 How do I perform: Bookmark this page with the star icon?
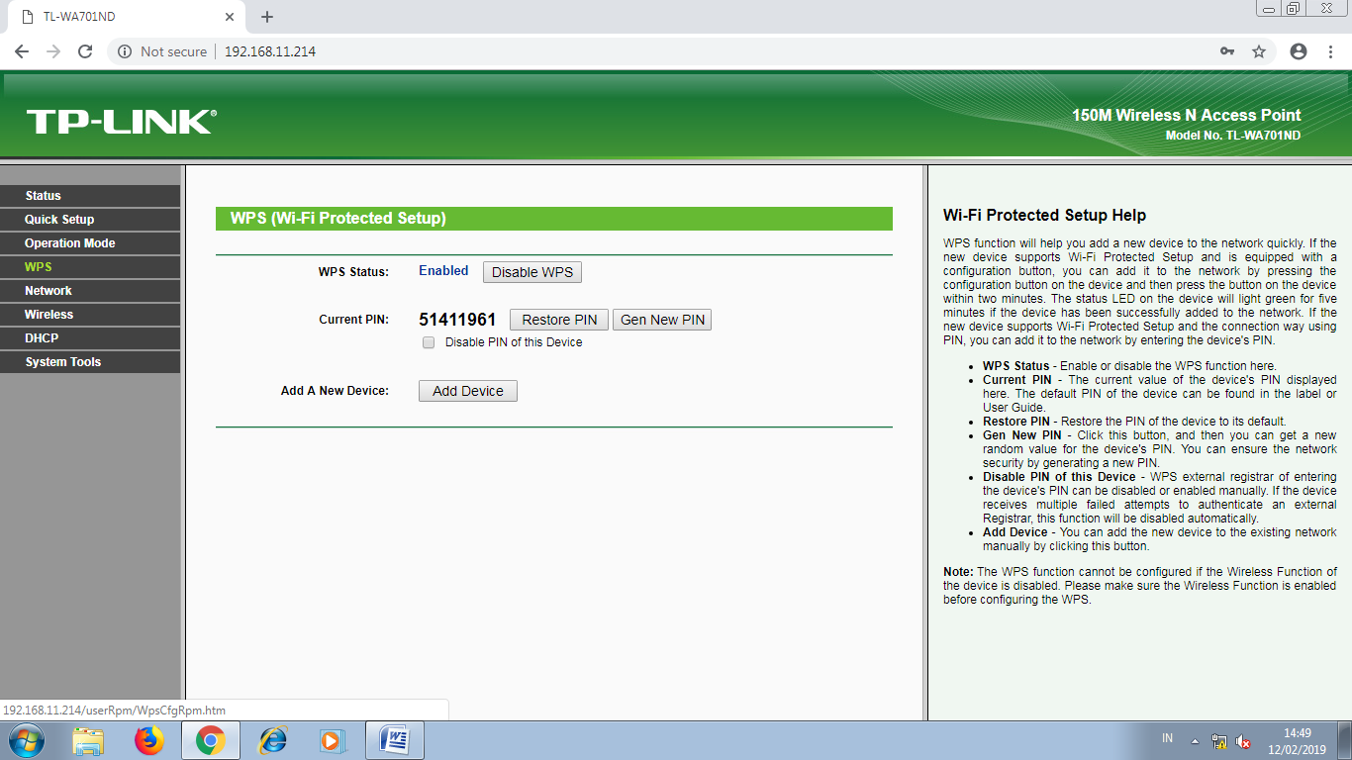point(1259,51)
